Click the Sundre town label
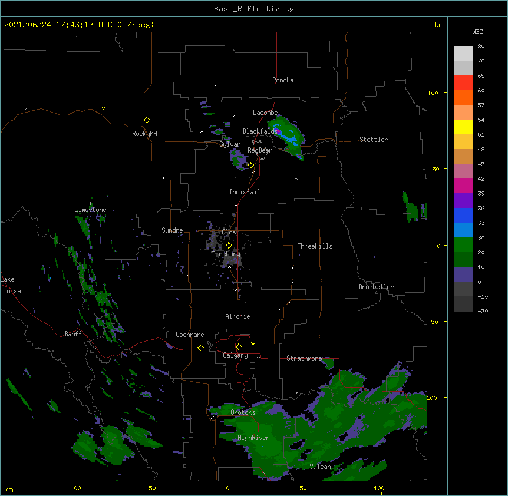 [x=172, y=230]
